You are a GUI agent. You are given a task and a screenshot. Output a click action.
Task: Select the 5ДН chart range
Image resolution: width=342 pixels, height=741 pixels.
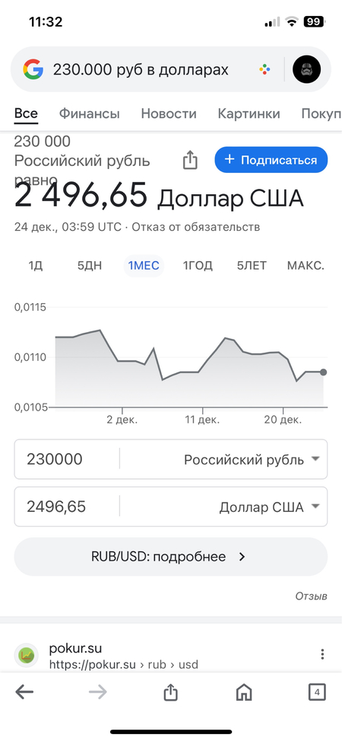click(x=90, y=266)
